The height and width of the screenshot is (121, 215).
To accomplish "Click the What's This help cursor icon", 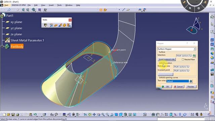I will click(44, 114).
